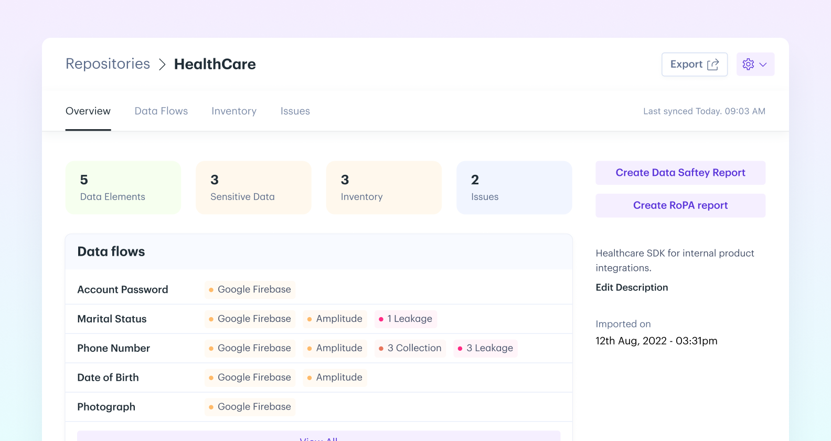831x441 pixels.
Task: Click the settings gear icon
Action: click(748, 64)
